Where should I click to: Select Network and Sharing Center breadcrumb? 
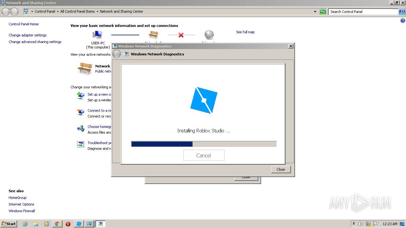click(121, 11)
